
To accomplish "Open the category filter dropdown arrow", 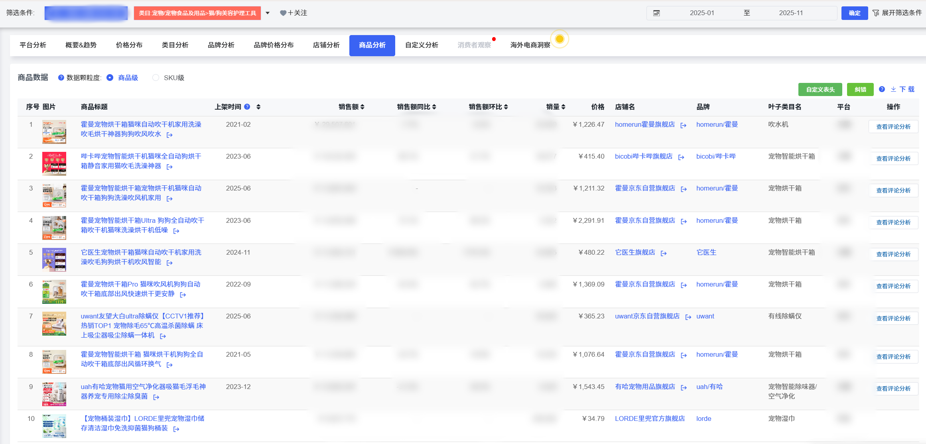I will pyautogui.click(x=268, y=13).
